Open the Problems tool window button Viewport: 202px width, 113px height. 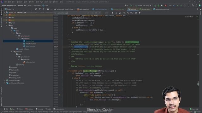pos(29,109)
